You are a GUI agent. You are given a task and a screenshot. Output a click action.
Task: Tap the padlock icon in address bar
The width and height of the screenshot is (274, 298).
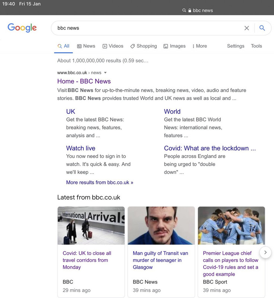189,10
